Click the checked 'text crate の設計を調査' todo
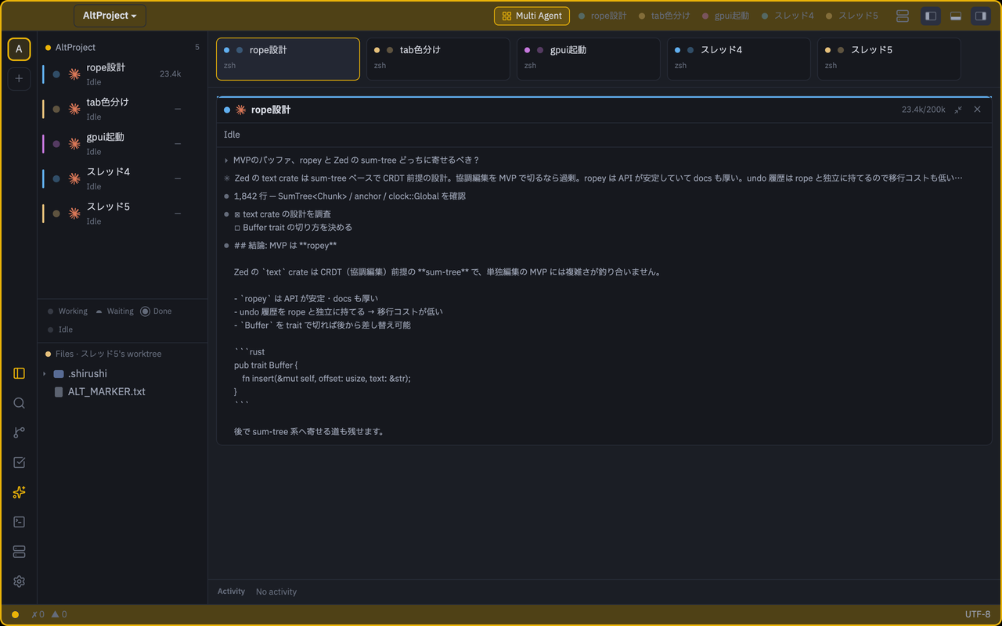The image size is (1002, 626). pos(283,214)
